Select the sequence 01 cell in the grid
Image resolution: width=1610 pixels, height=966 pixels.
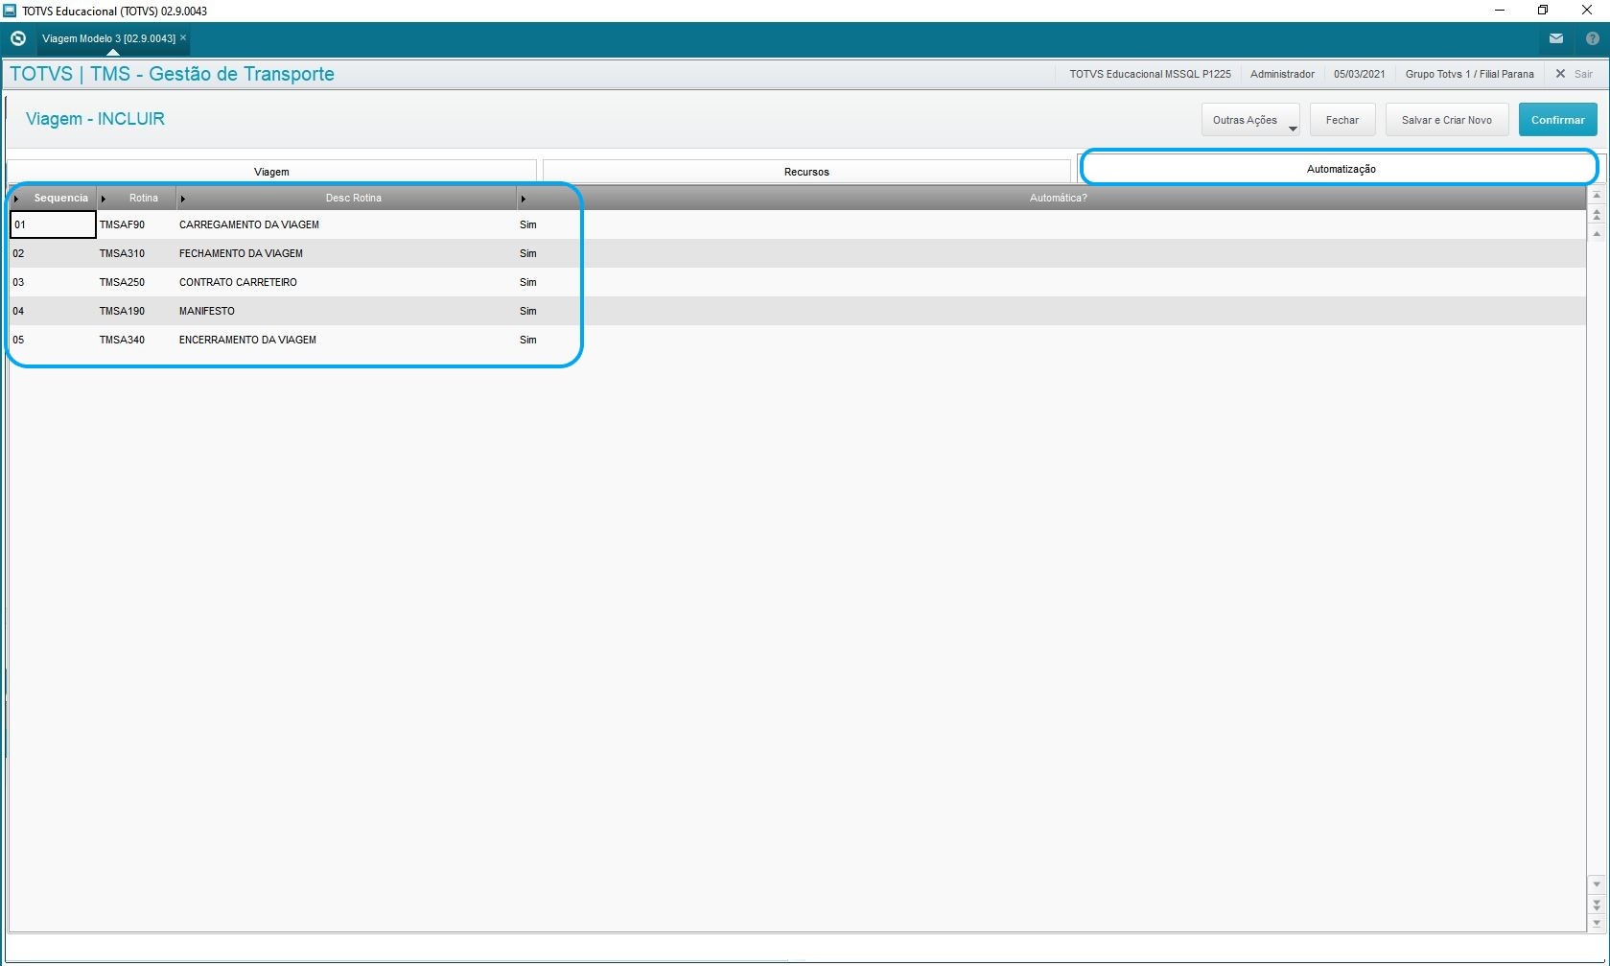tap(53, 224)
